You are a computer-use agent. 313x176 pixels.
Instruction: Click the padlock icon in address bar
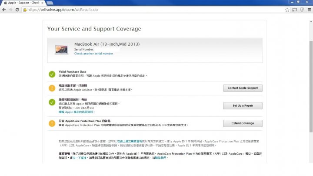tap(25, 10)
